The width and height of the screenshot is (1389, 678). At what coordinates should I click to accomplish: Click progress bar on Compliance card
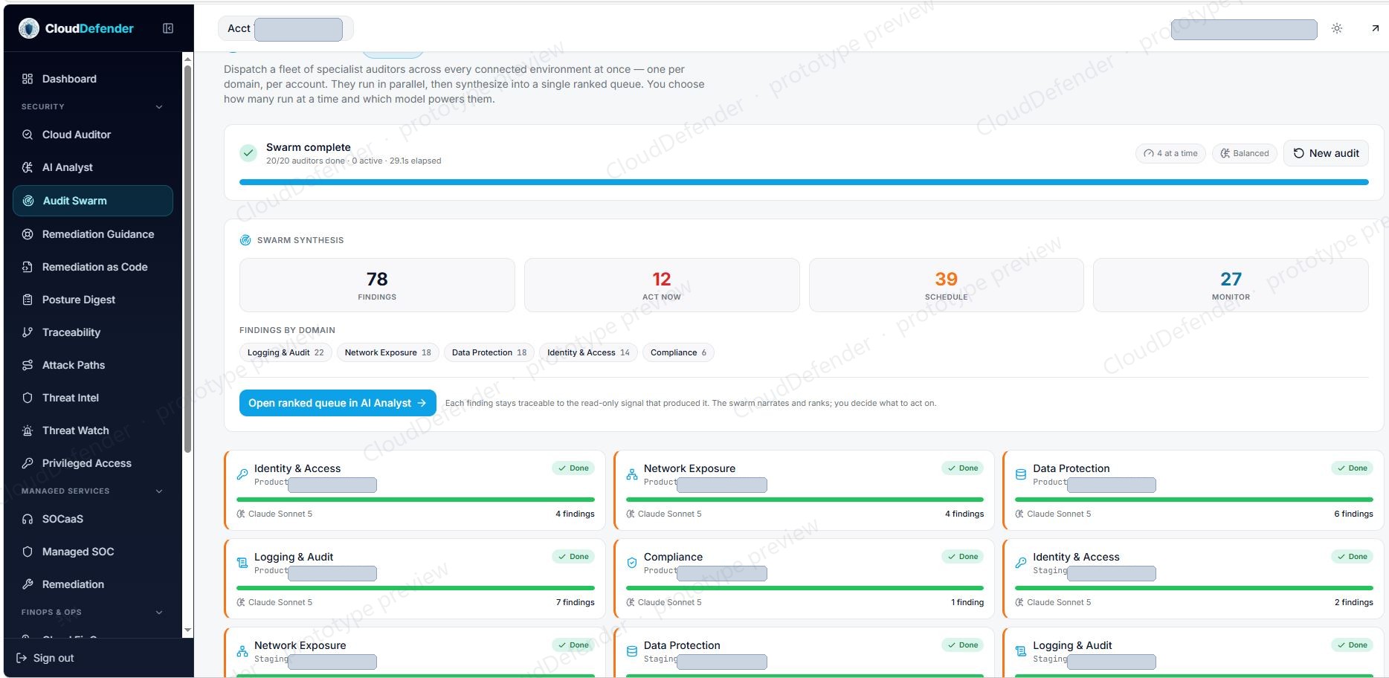coord(805,588)
